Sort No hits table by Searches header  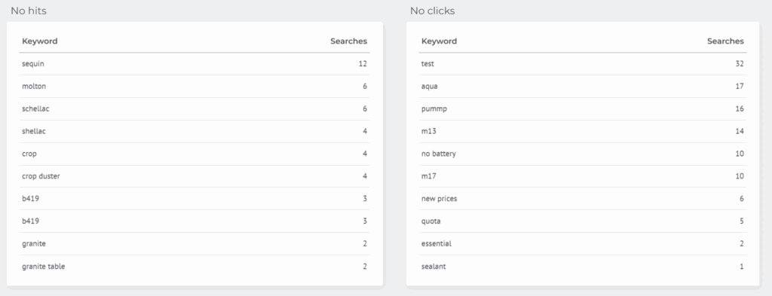click(348, 41)
